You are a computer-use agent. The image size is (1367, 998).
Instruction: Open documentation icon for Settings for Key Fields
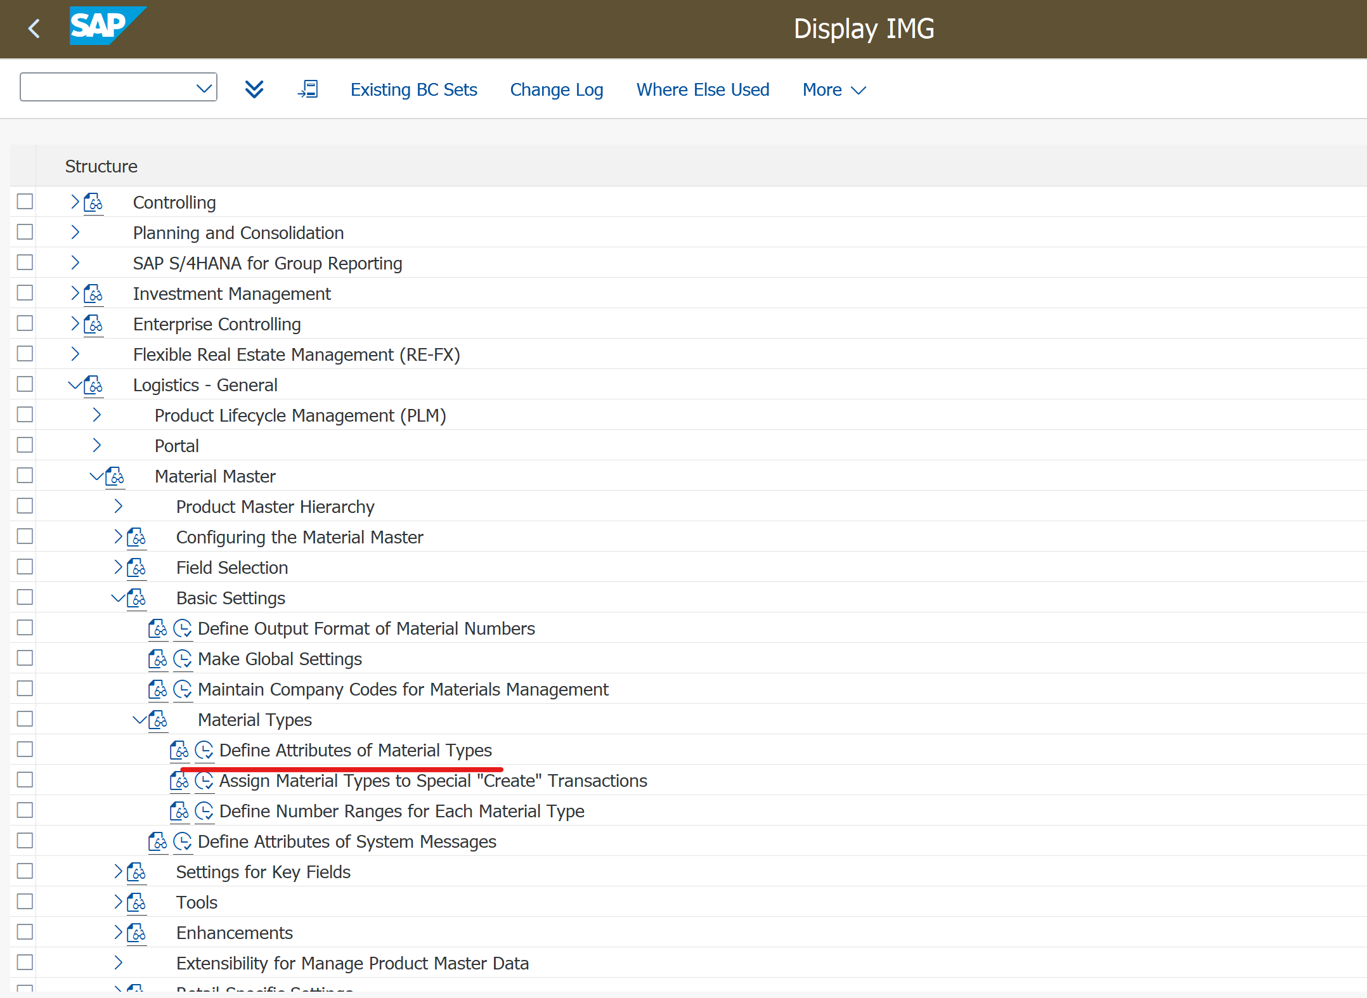point(137,872)
